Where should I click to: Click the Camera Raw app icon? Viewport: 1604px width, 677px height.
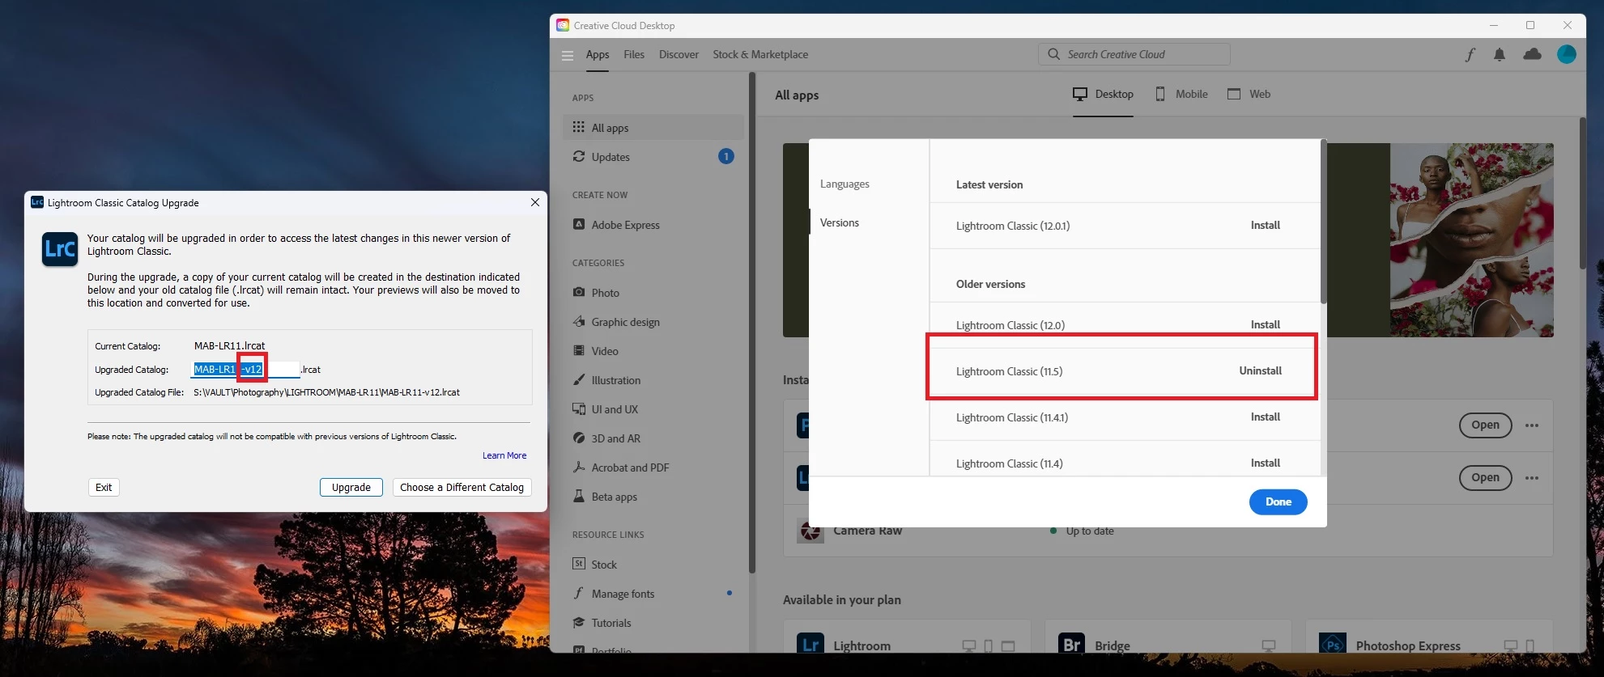[x=811, y=531]
